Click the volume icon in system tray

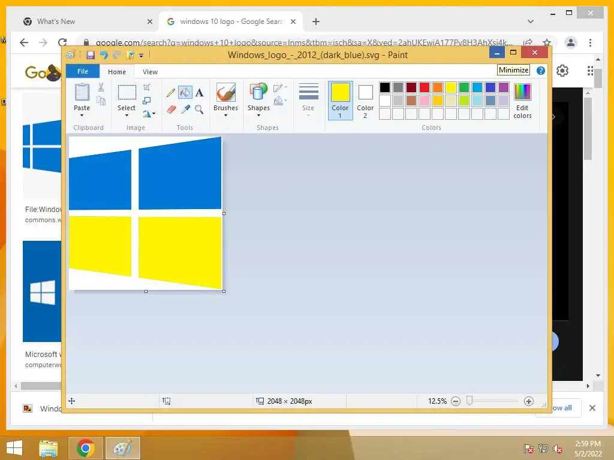[557, 448]
